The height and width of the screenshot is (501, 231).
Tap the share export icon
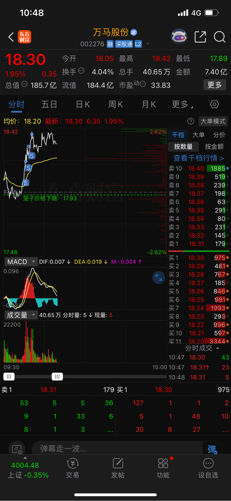point(200,37)
